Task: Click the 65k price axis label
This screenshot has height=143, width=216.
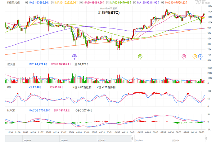Action: pos(209,60)
